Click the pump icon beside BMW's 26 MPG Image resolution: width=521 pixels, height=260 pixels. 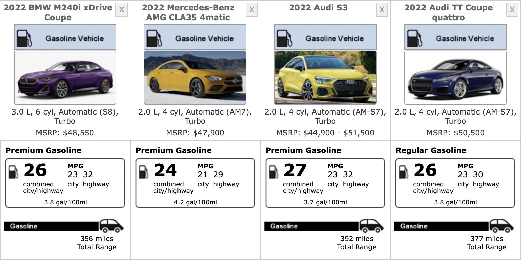[x=13, y=172]
